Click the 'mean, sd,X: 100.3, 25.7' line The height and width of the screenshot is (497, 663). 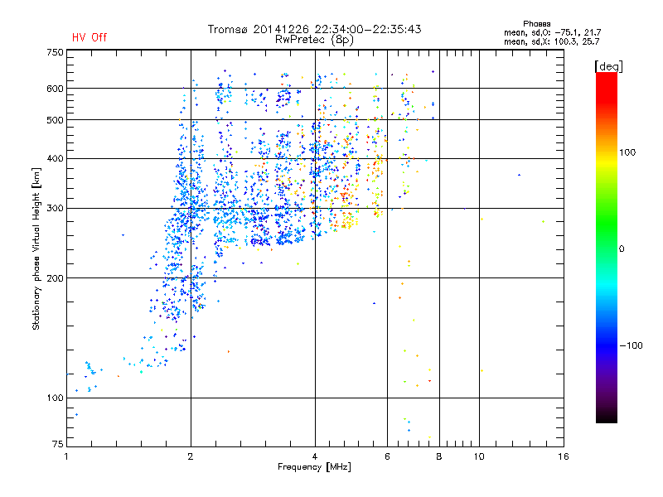click(x=551, y=41)
